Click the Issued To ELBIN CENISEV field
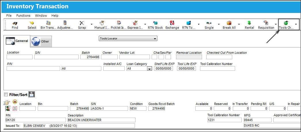 pos(79,126)
